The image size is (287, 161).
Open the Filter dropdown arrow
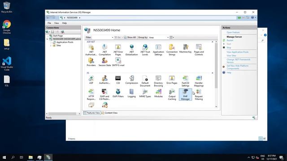click(x=113, y=38)
